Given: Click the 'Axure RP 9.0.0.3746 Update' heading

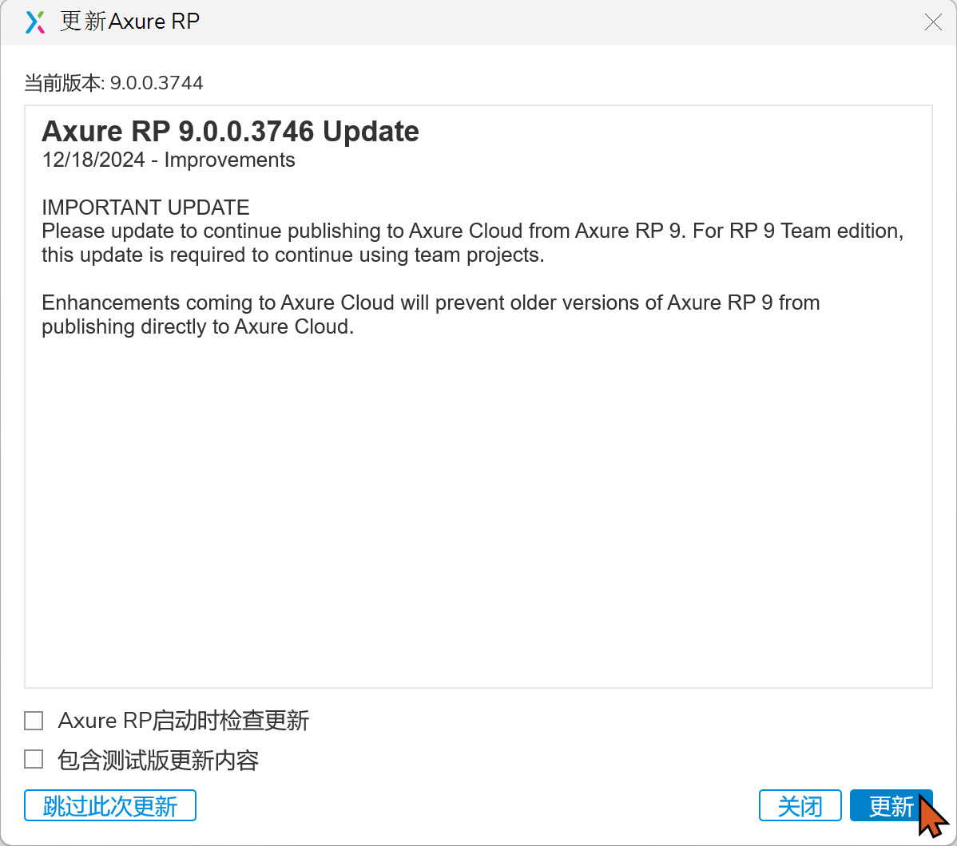Looking at the screenshot, I should (x=230, y=132).
